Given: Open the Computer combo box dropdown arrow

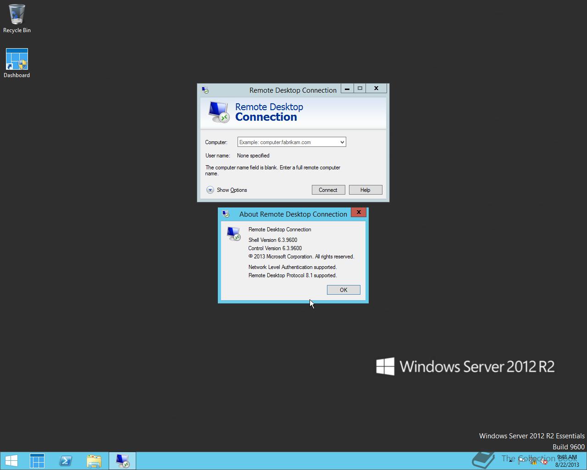Looking at the screenshot, I should coord(342,142).
